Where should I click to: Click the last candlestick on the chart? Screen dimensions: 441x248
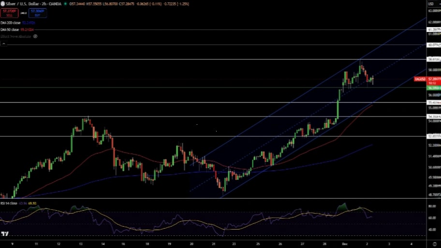pyautogui.click(x=373, y=80)
